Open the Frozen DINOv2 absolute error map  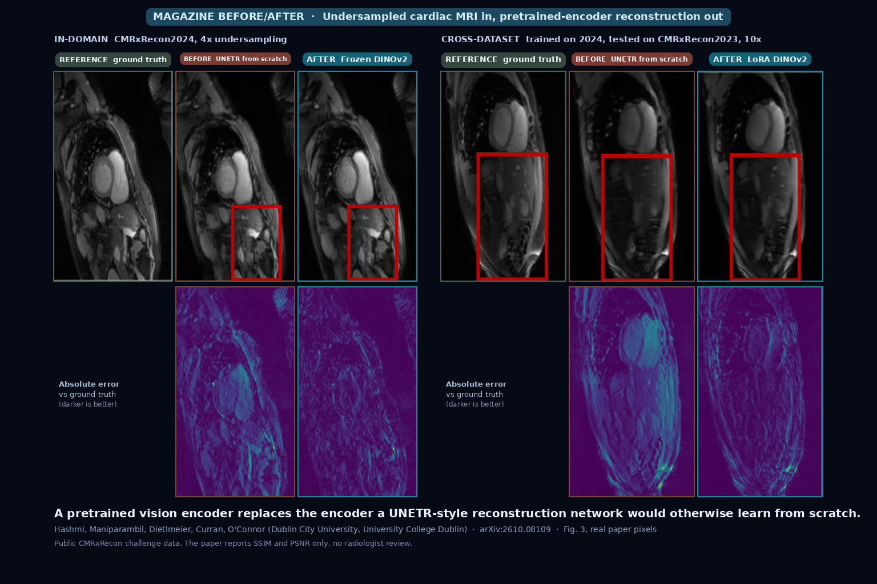tap(357, 392)
